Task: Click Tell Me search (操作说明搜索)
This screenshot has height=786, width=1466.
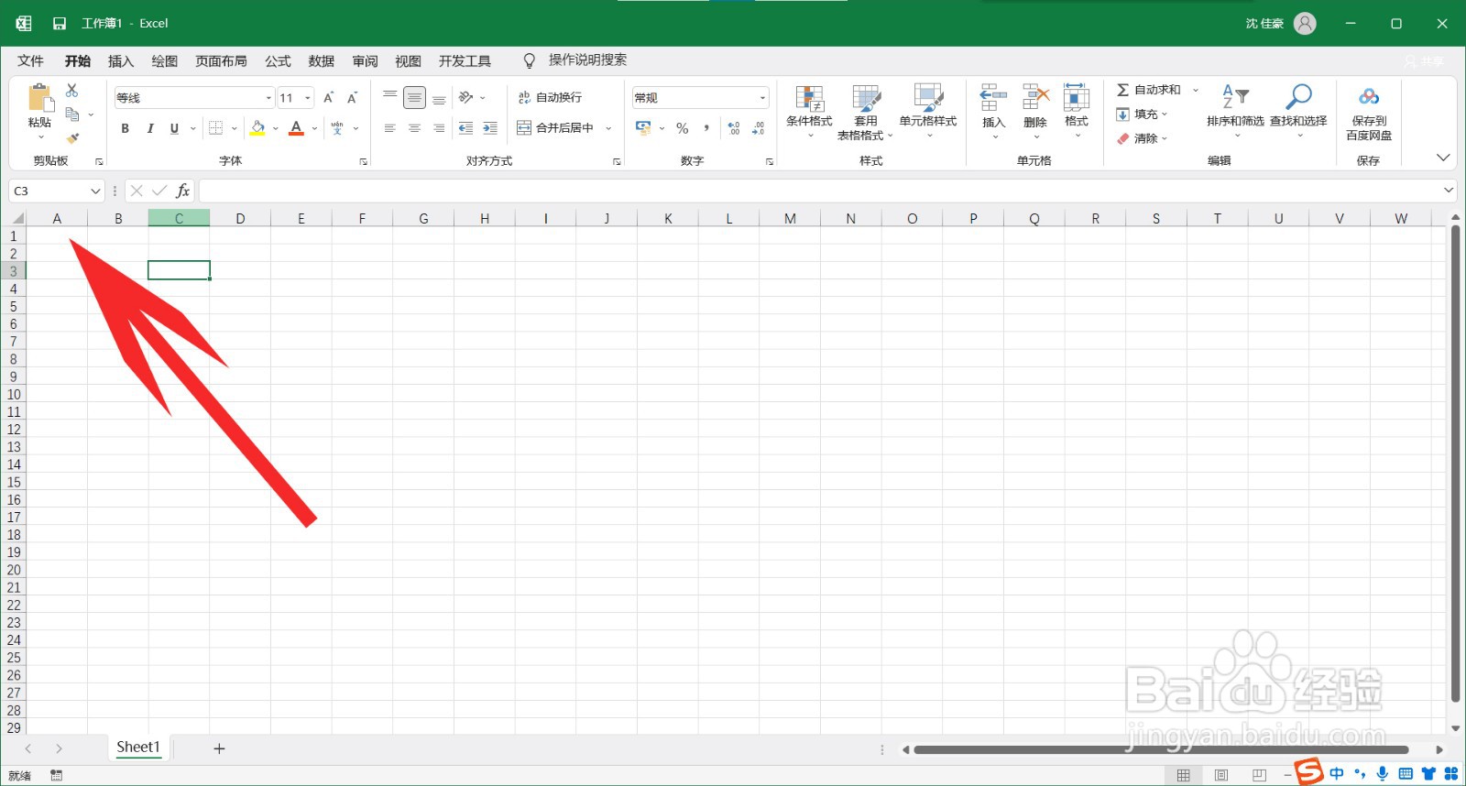Action: coord(587,60)
